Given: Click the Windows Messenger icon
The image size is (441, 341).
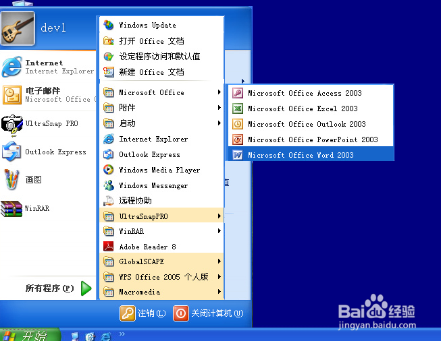Looking at the screenshot, I should coord(109,185).
